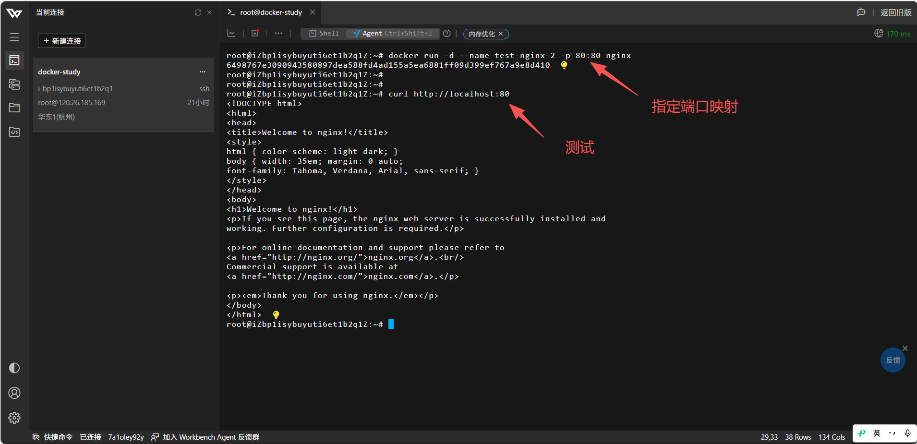
Task: Open the server instances list sidebar icon
Action: (x=14, y=84)
